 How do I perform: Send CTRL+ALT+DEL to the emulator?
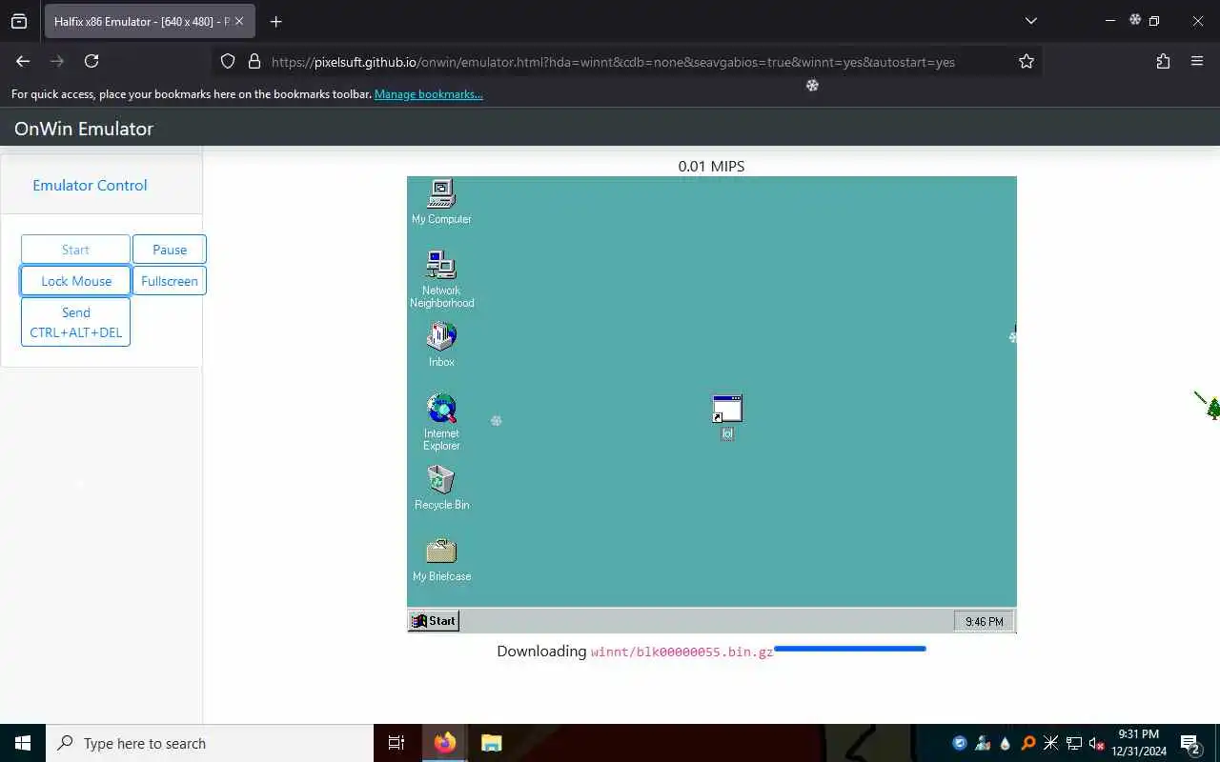click(x=75, y=322)
